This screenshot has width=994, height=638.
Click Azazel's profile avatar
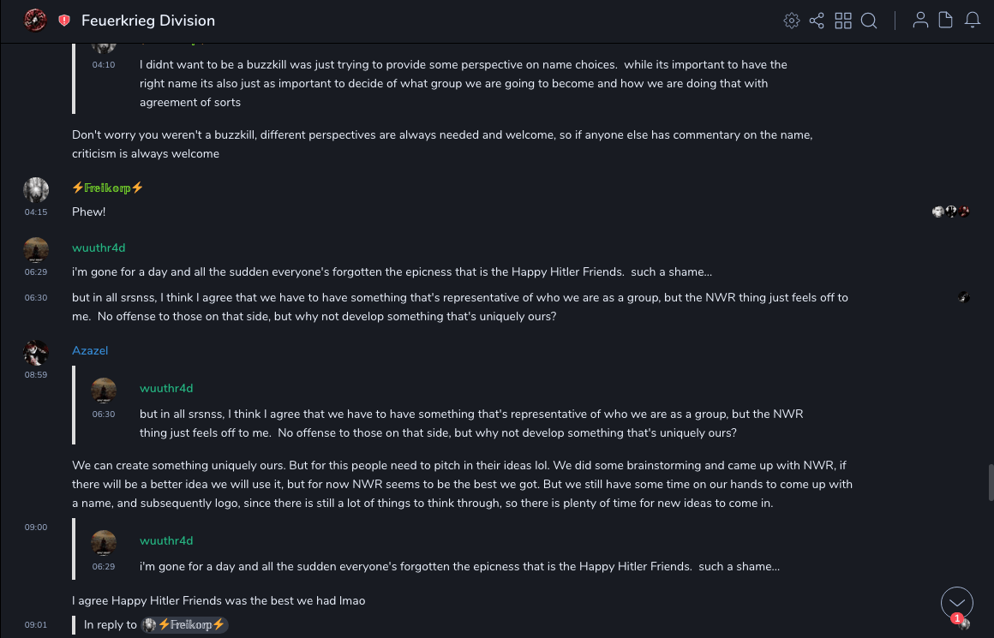click(36, 353)
